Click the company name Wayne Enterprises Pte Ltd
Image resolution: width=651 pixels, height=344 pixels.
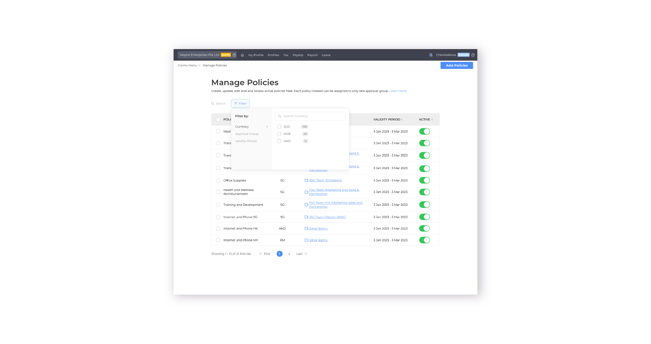pyautogui.click(x=199, y=55)
